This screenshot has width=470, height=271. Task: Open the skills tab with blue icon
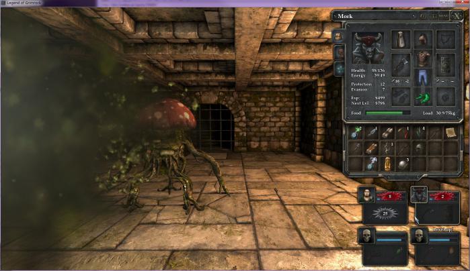[339, 69]
